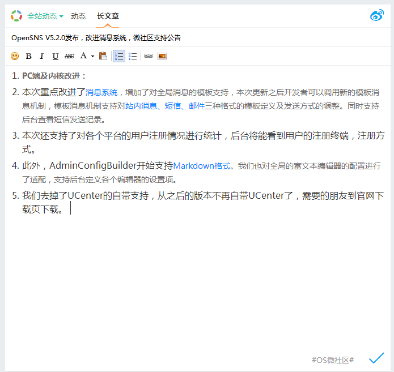Click the 站内消息、短信、邮件 link text
The width and height of the screenshot is (394, 372).
165,106
